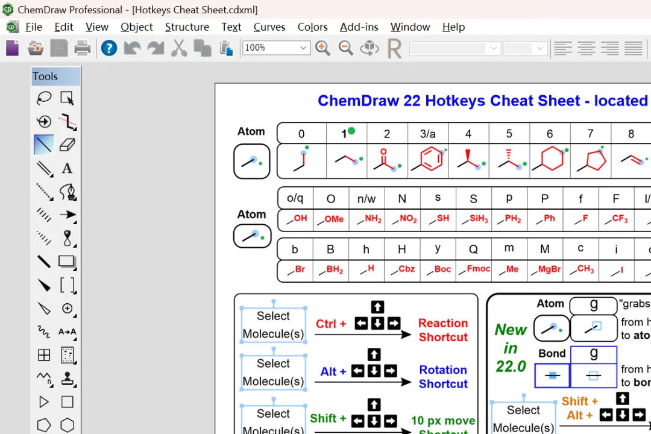Open the 100% zoom dropdown
Image resolution: width=651 pixels, height=434 pixels.
click(303, 48)
